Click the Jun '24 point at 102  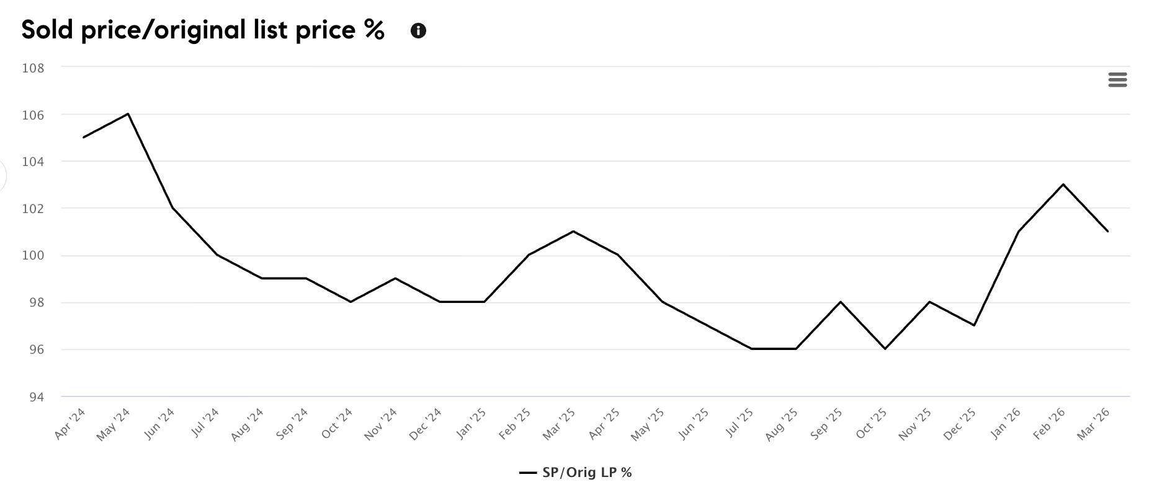[x=172, y=208]
